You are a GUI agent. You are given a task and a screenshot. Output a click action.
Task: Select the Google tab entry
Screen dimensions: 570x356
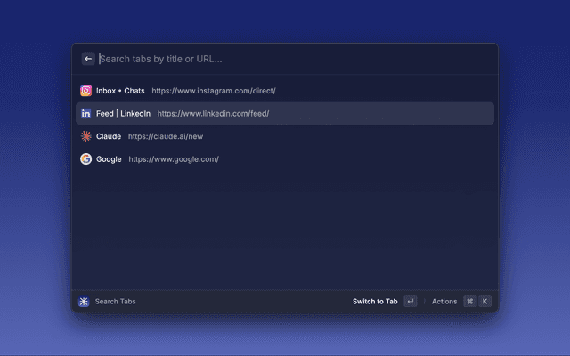pyautogui.click(x=285, y=159)
